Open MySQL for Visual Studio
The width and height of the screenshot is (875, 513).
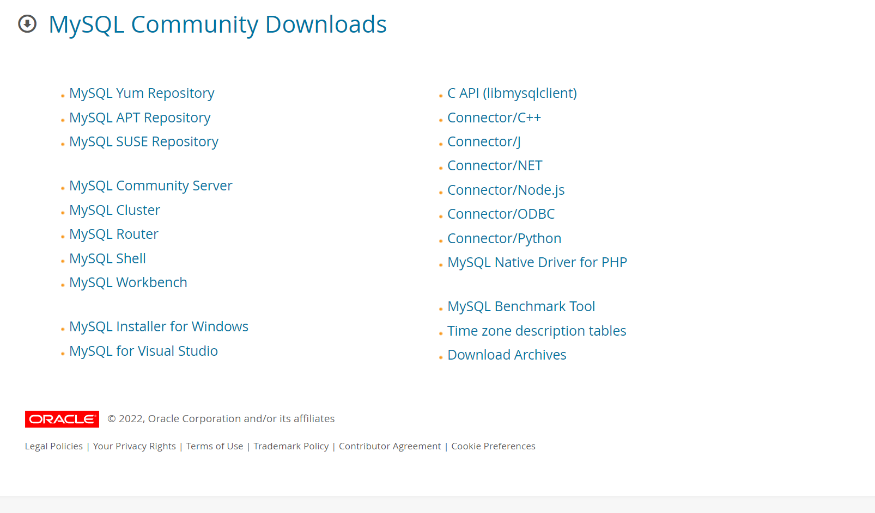coord(143,351)
